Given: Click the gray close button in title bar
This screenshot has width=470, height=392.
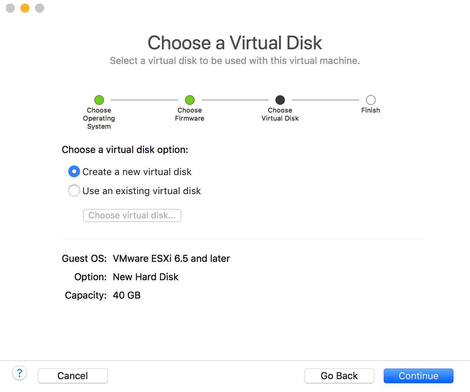Looking at the screenshot, I should 10,8.
